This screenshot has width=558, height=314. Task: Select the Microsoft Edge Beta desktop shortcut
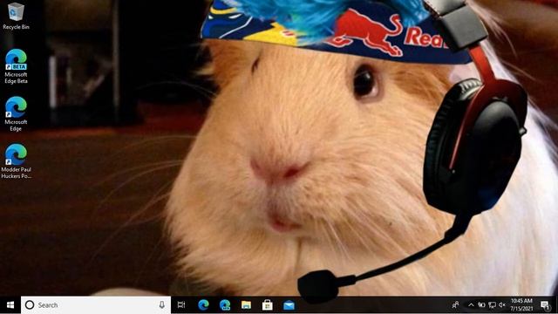tap(16, 66)
